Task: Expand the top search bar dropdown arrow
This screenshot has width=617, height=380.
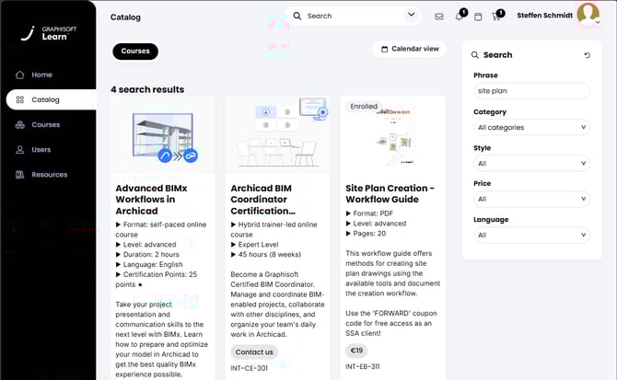Action: click(x=411, y=16)
